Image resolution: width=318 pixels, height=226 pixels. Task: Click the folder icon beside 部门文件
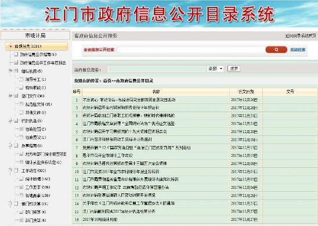point(16,96)
